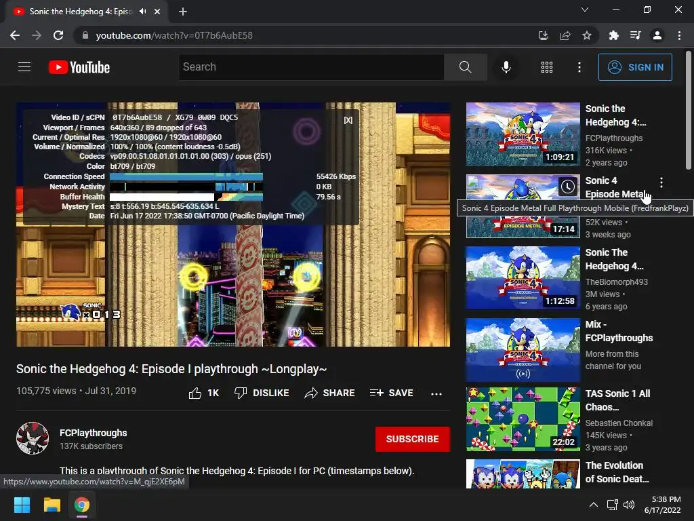The image size is (694, 521).
Task: Go forward in browser
Action: point(37,35)
